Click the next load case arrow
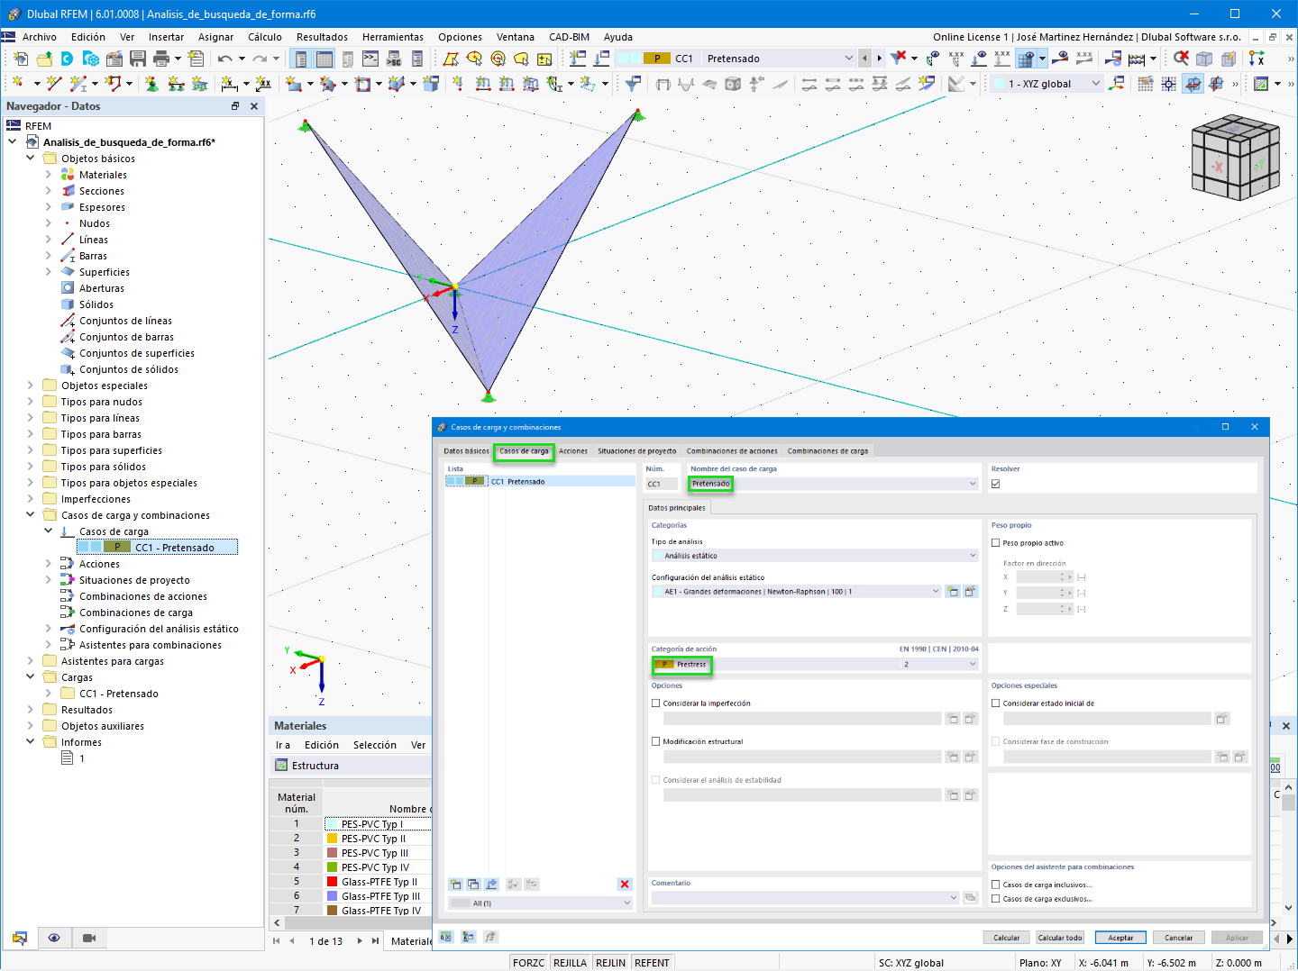The image size is (1298, 971). (880, 59)
